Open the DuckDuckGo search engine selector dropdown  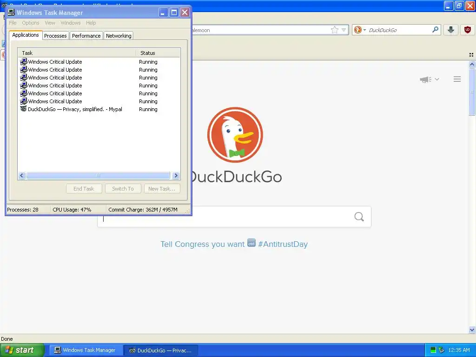pos(360,30)
